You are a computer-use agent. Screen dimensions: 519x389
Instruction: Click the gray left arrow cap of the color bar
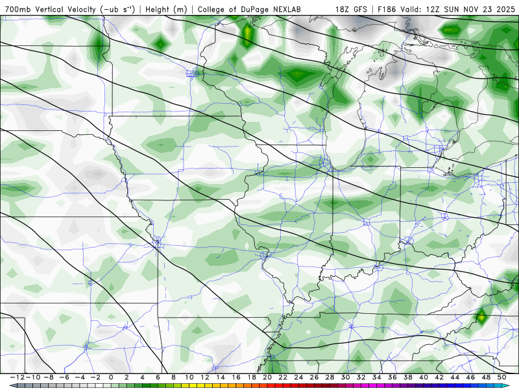click(x=12, y=386)
